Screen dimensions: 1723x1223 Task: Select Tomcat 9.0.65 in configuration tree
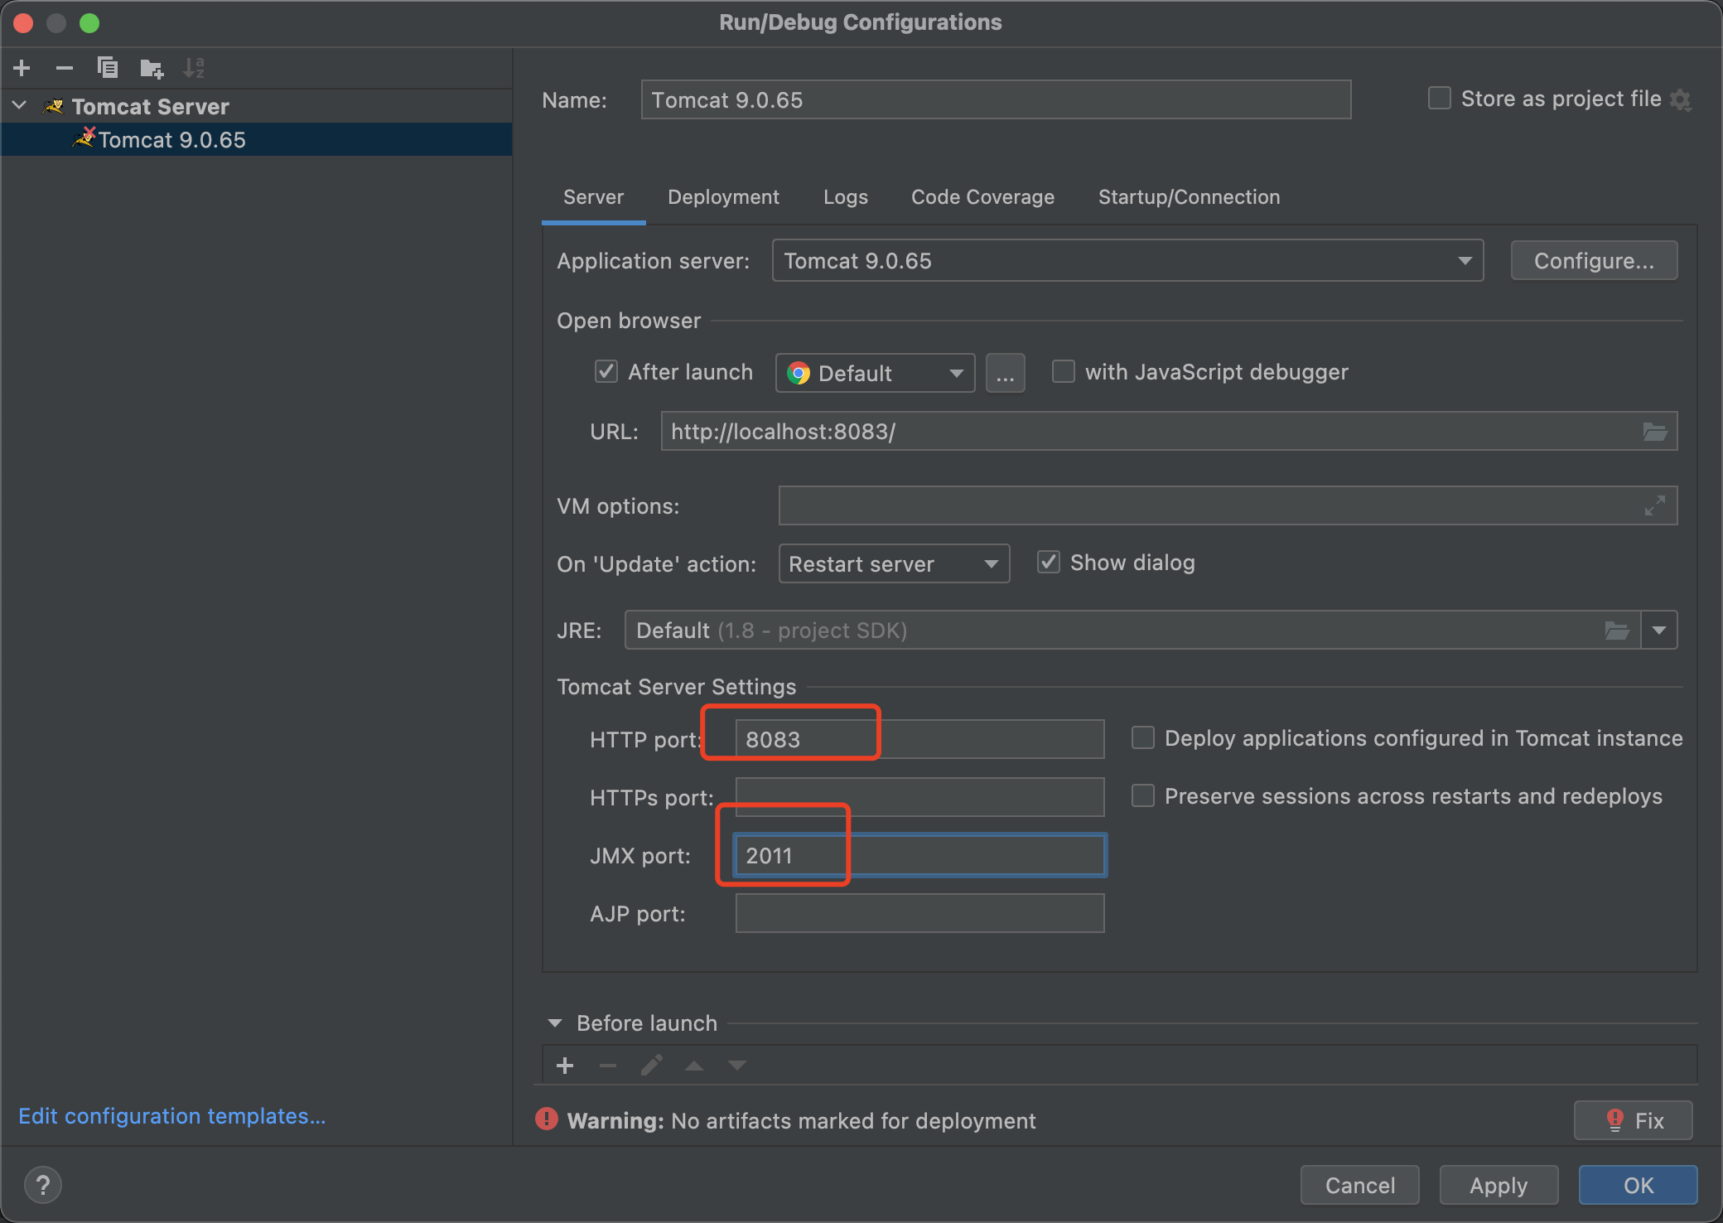pos(257,139)
